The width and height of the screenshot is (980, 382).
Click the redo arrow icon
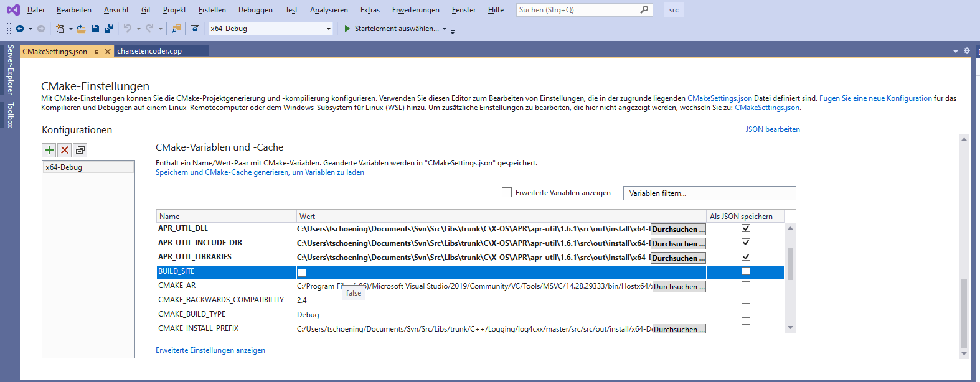click(149, 29)
